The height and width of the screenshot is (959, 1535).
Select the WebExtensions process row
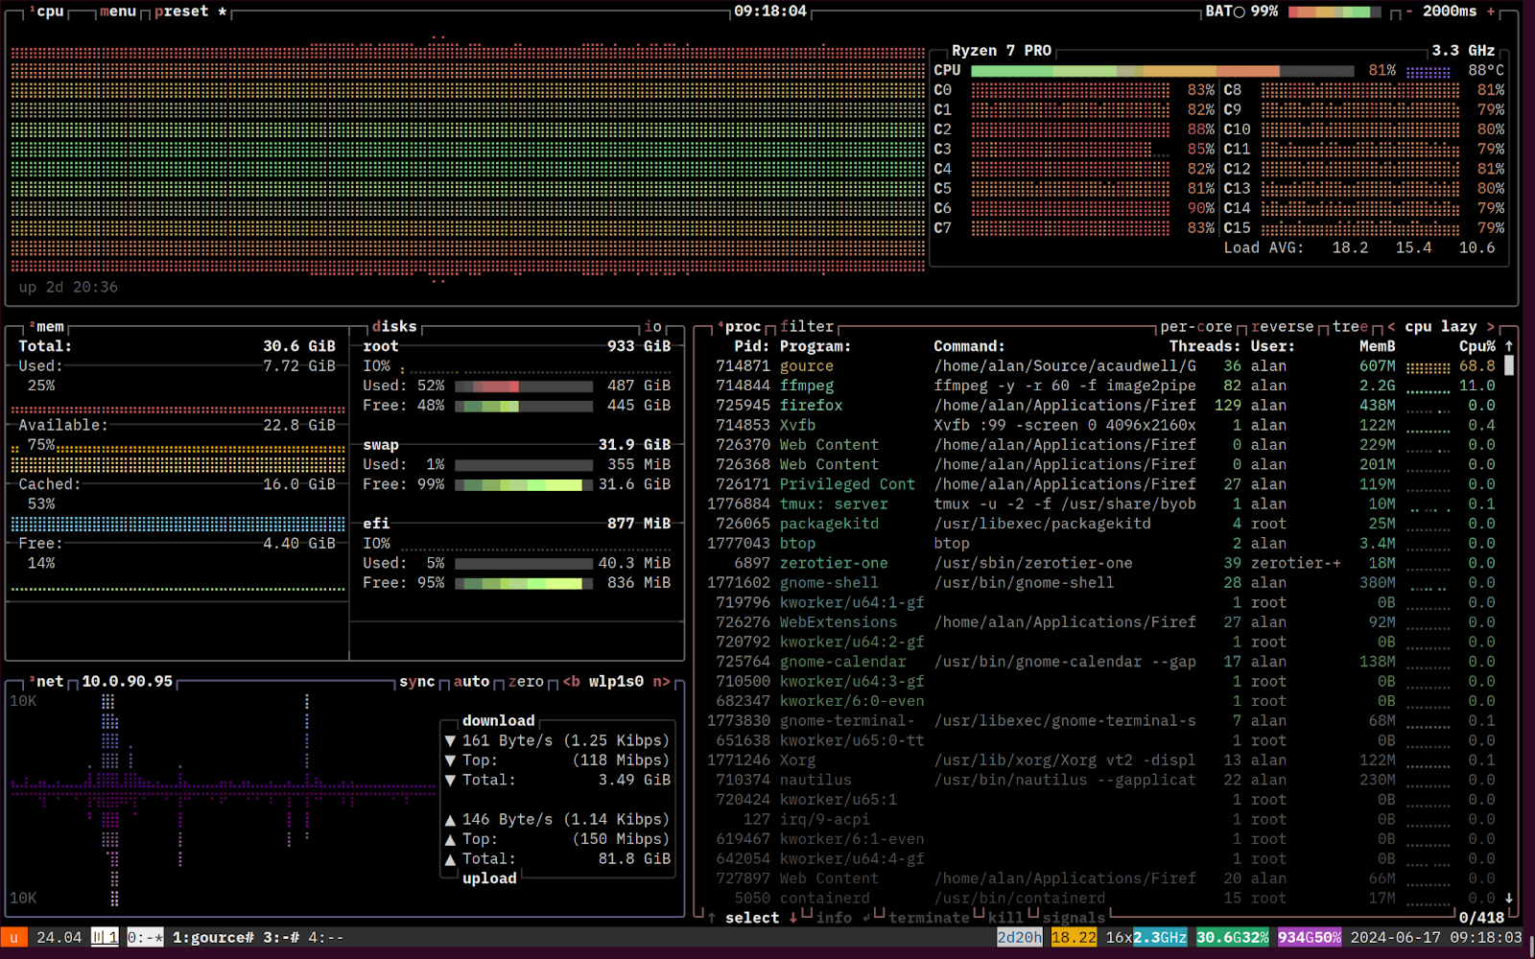(x=1103, y=622)
